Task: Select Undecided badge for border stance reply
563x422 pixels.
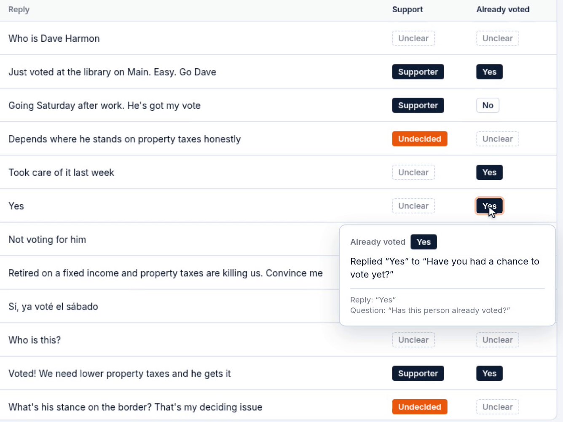Action: pyautogui.click(x=419, y=407)
